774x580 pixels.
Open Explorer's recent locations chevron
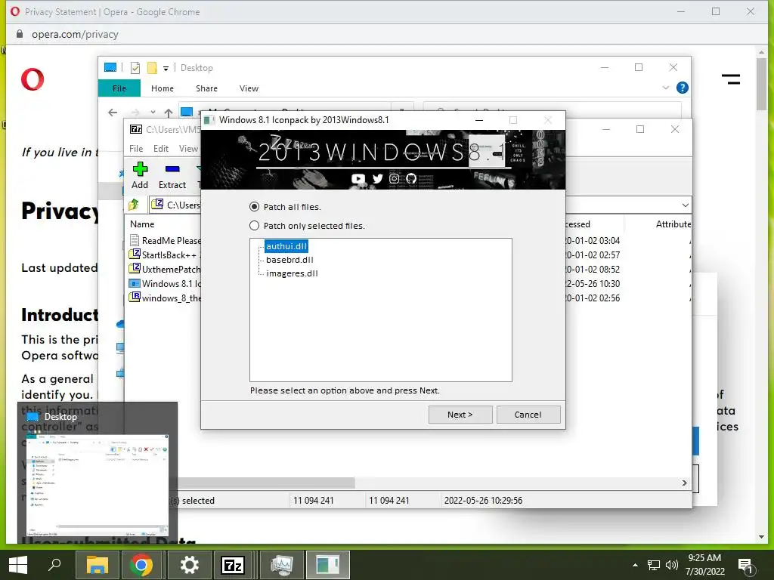(x=153, y=113)
